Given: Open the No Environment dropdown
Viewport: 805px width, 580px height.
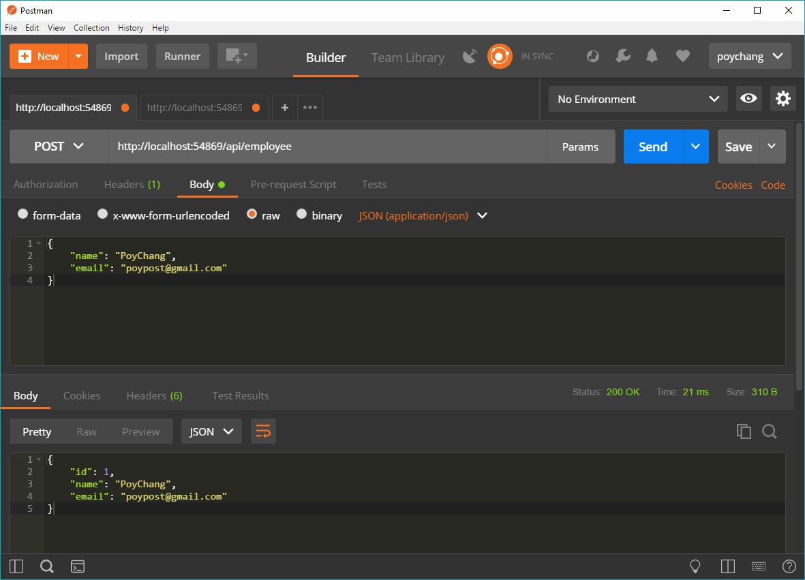Looking at the screenshot, I should [638, 99].
